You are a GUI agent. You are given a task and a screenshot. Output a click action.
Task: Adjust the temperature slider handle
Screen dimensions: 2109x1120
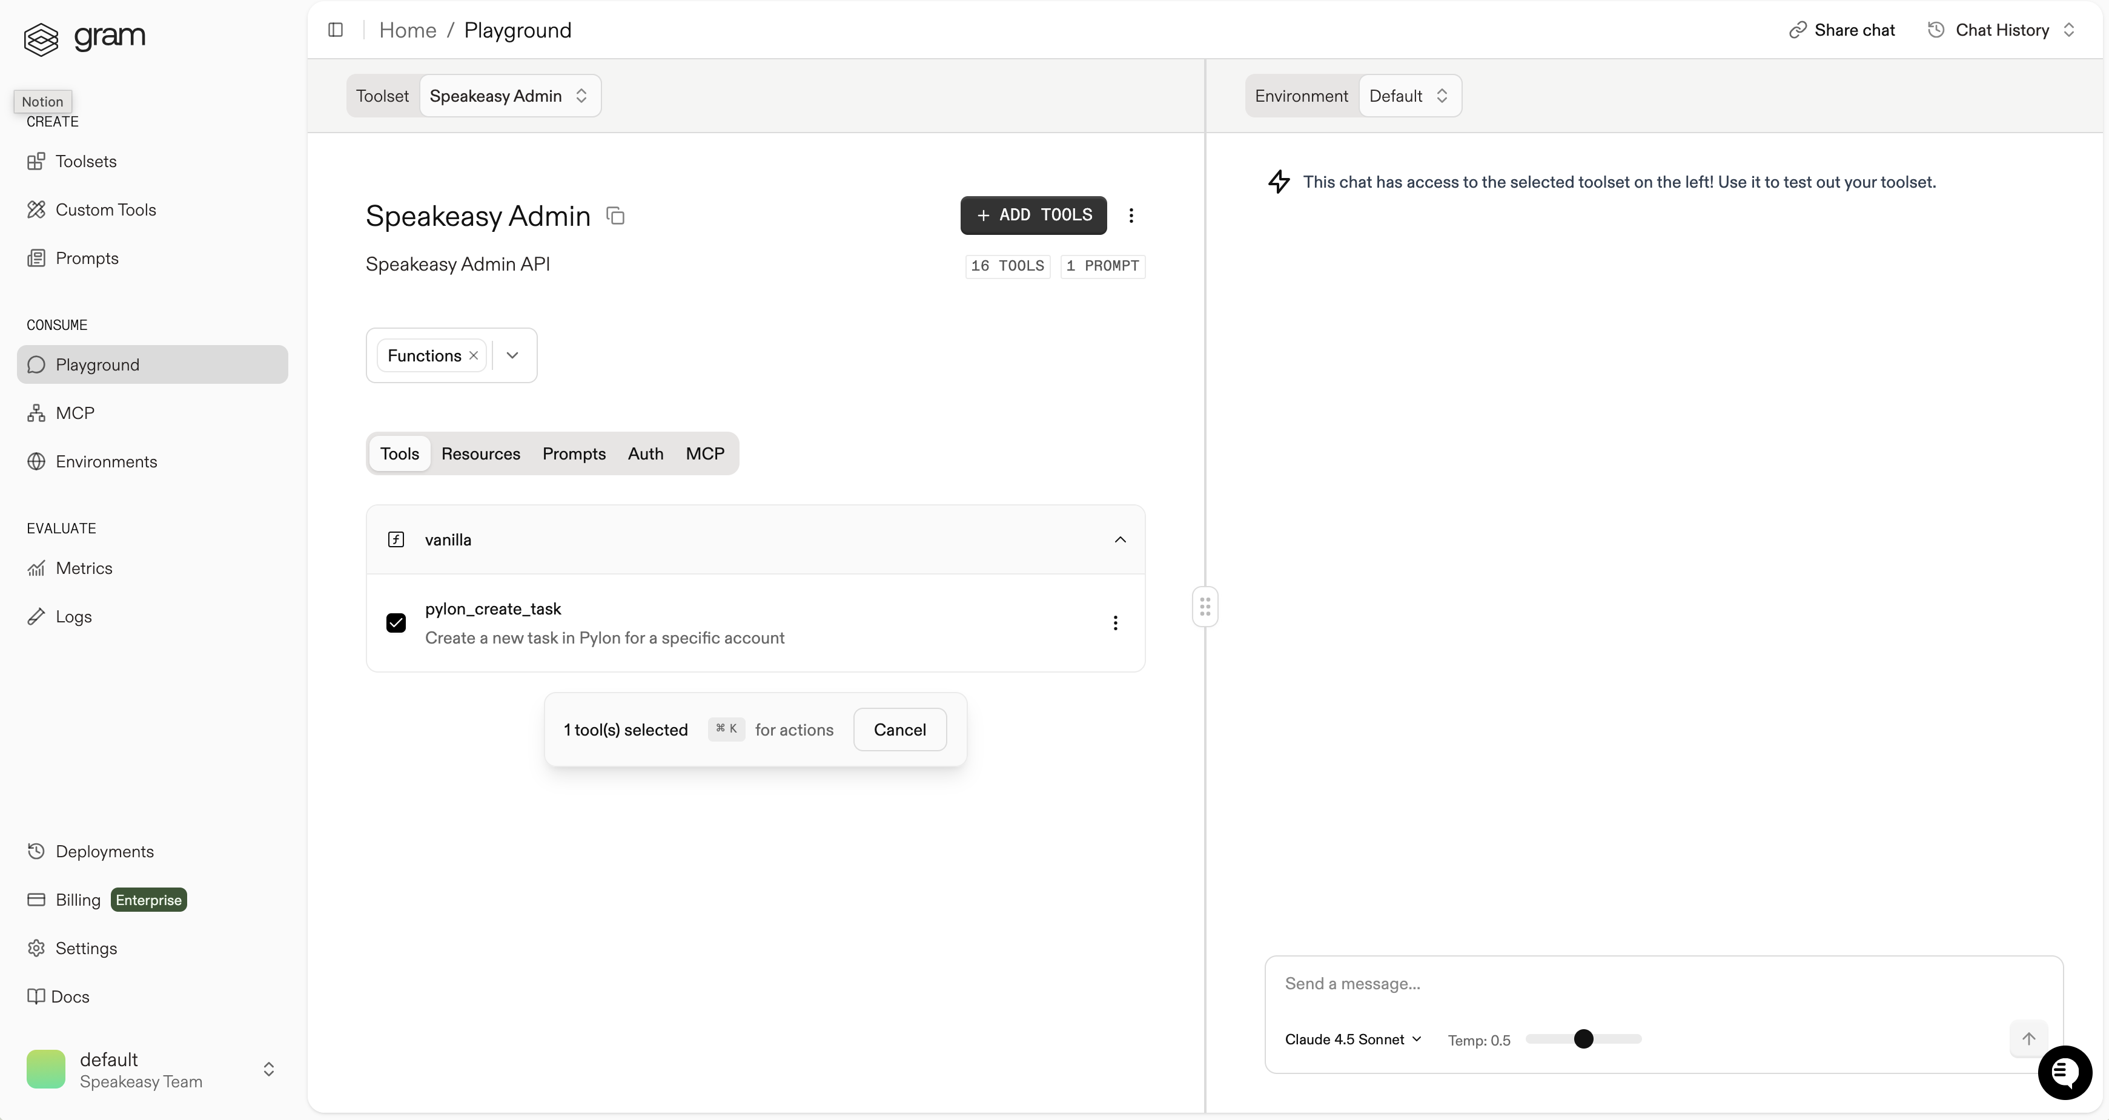click(1583, 1039)
